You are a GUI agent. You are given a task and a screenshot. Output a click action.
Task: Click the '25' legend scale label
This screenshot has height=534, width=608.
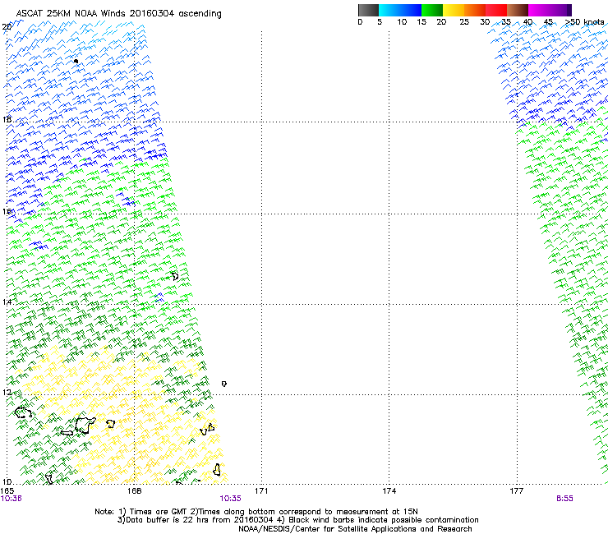tap(464, 21)
